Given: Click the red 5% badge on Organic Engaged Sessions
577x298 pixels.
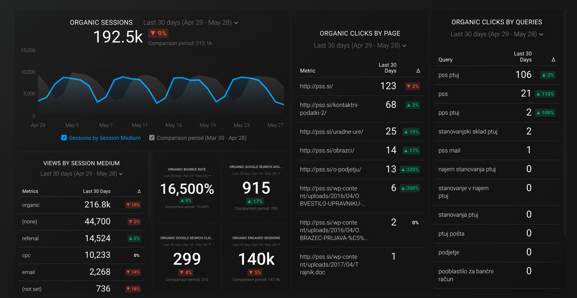Looking at the screenshot, I should (255, 272).
